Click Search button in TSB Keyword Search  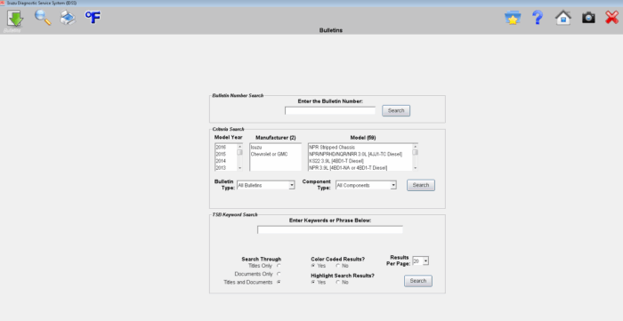point(418,281)
